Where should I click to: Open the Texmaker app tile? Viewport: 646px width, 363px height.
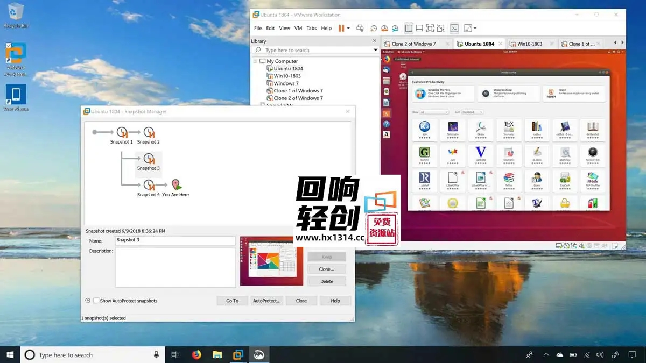tap(509, 130)
